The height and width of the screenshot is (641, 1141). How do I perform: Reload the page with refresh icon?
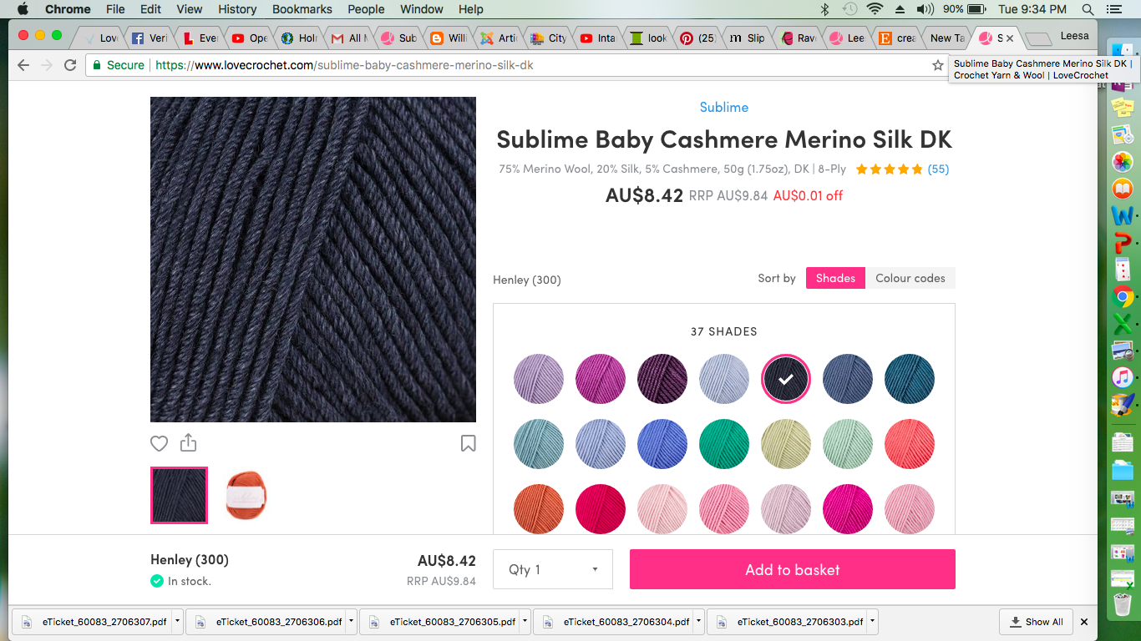pyautogui.click(x=70, y=65)
